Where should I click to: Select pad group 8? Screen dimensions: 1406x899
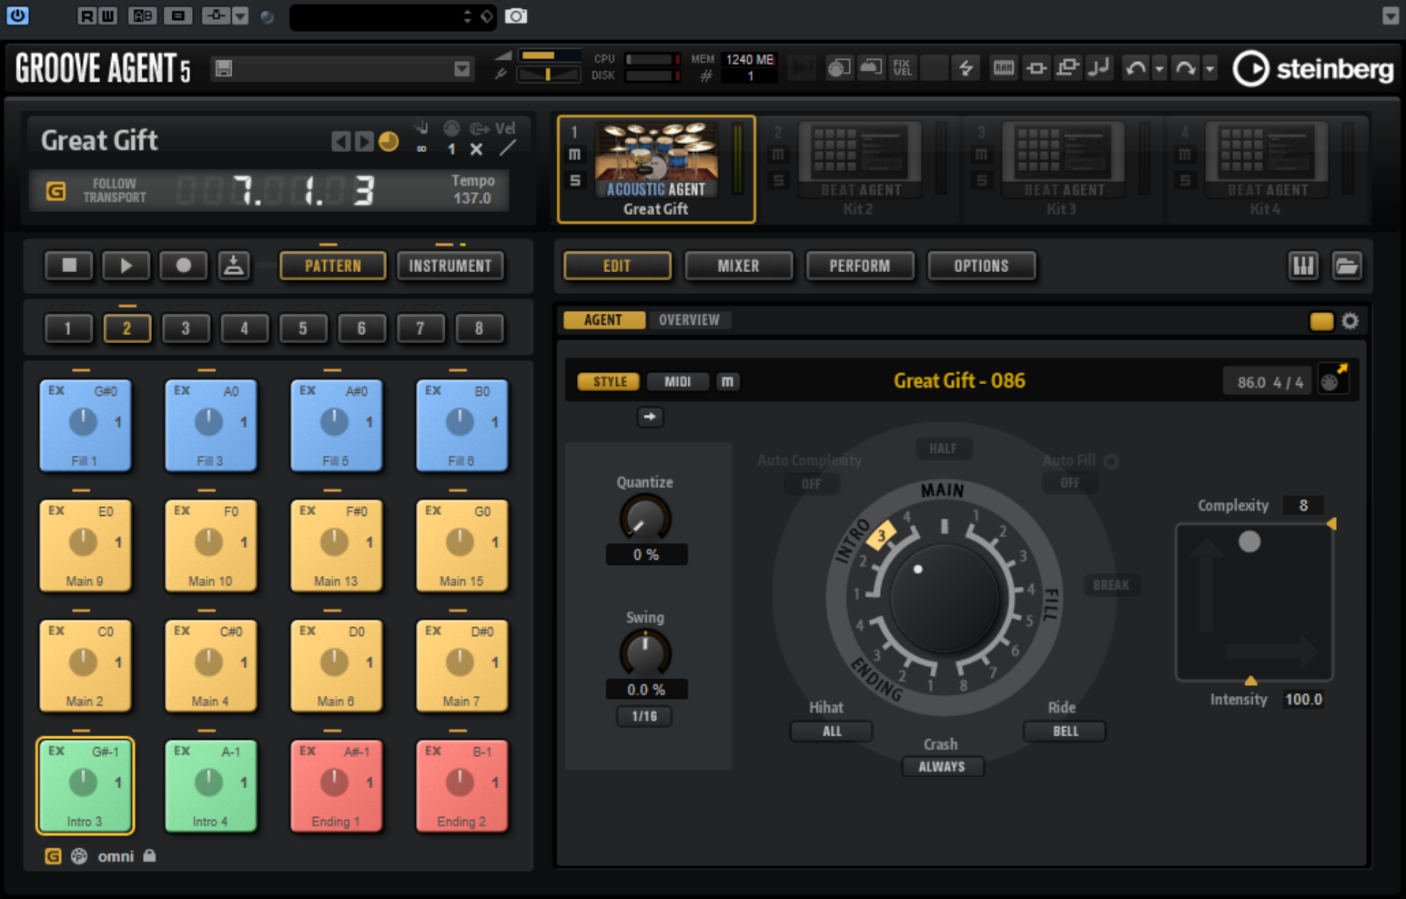[x=479, y=328]
